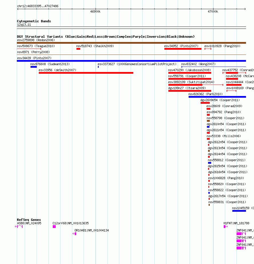254x264 pixels.
Task: Click the nsv558812 (Cooper2011) blue block
Action: (209, 163)
